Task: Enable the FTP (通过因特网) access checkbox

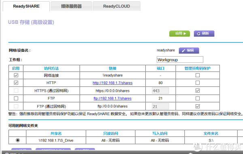Action: click(x=16, y=106)
